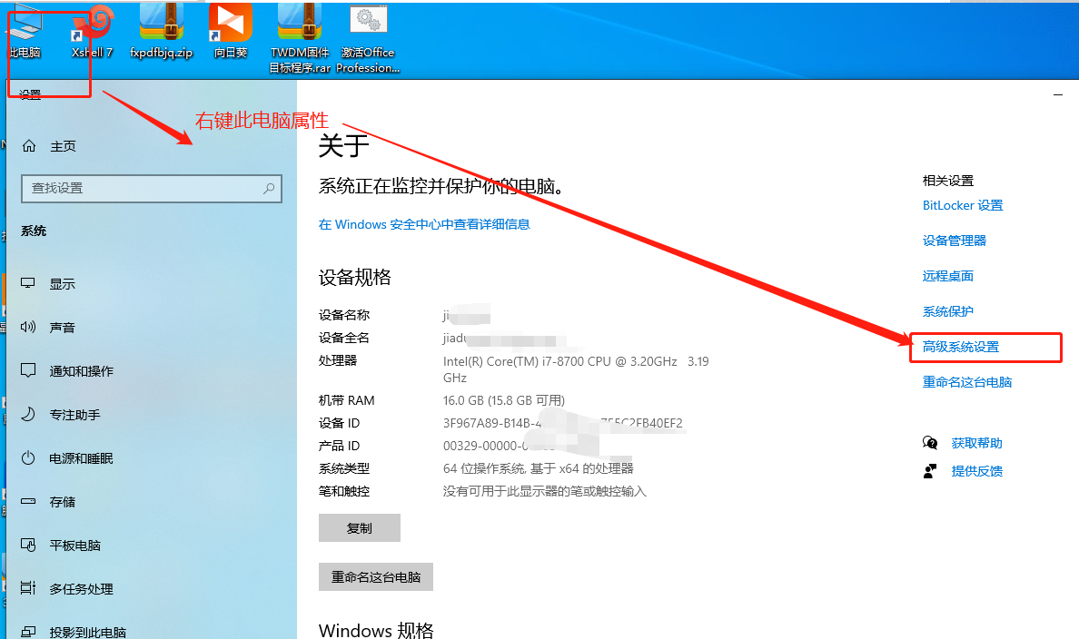Open BitLocker 设置

point(962,205)
